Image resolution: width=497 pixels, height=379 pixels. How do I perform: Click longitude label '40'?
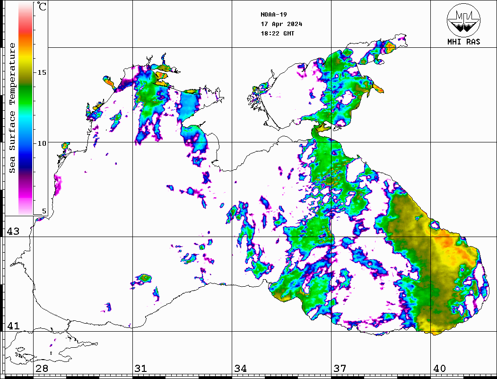439,368
